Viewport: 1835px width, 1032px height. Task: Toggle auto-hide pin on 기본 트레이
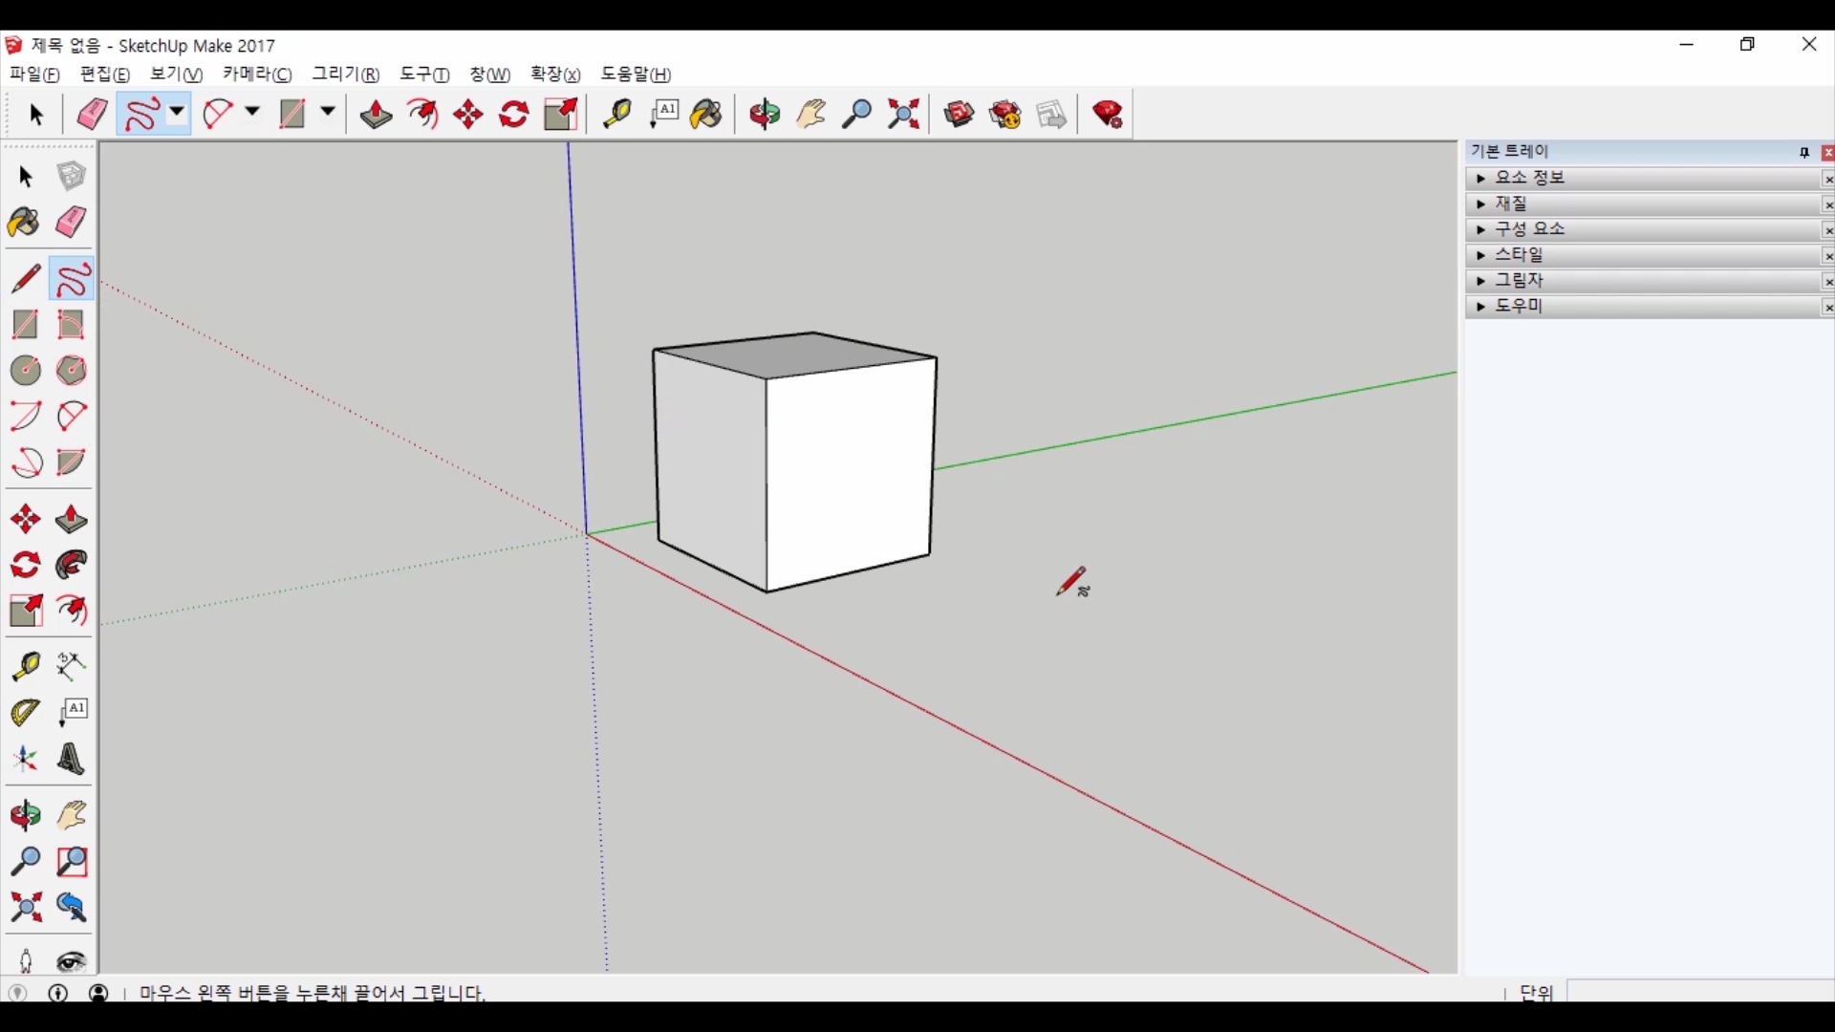[x=1804, y=153]
